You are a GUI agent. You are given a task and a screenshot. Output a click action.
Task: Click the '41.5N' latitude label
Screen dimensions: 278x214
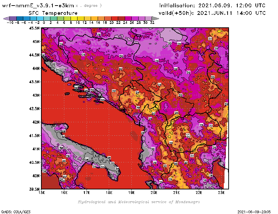pyautogui.click(x=34, y=135)
